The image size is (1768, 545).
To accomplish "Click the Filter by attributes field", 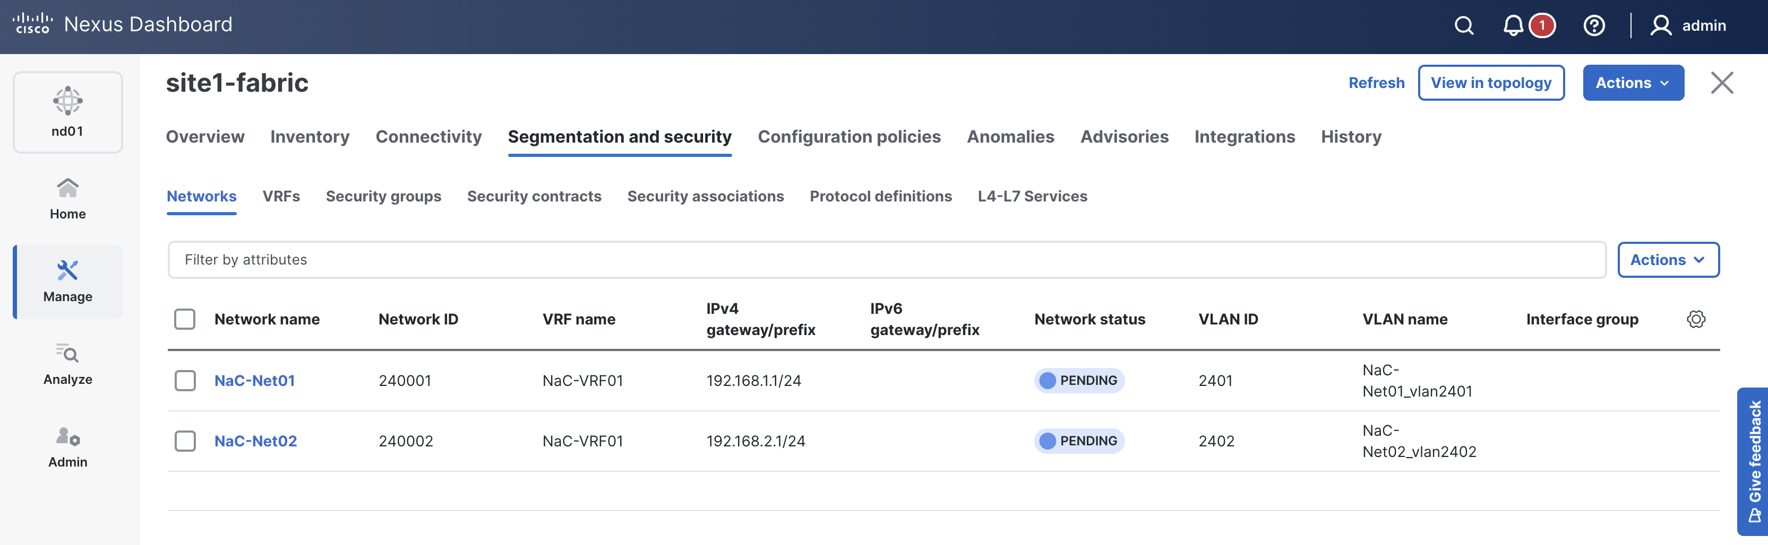I will pyautogui.click(x=886, y=260).
